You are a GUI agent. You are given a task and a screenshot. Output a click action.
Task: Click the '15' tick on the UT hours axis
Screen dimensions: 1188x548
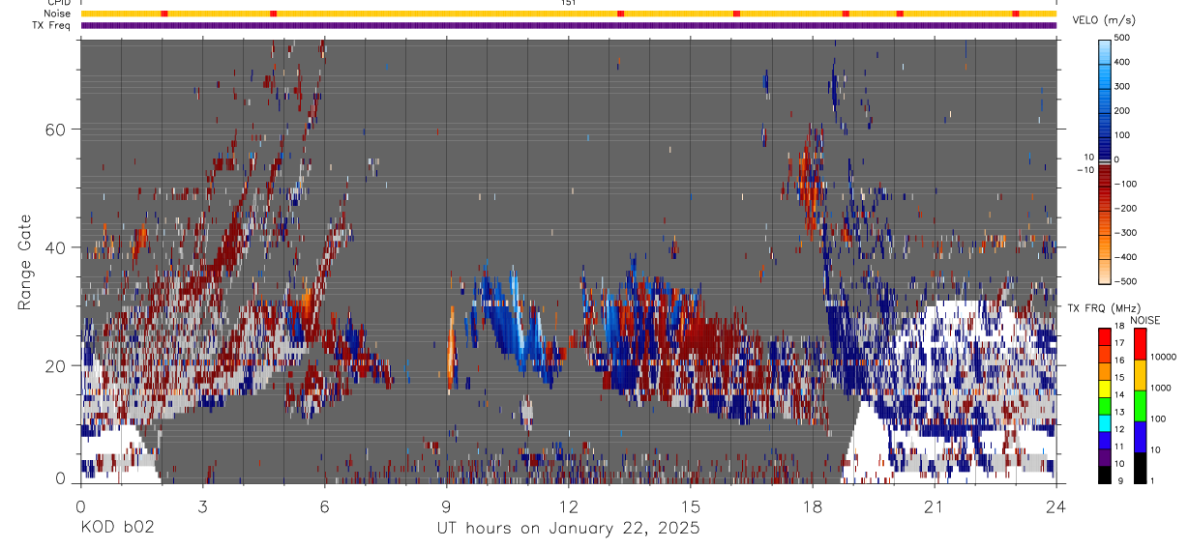tap(690, 506)
